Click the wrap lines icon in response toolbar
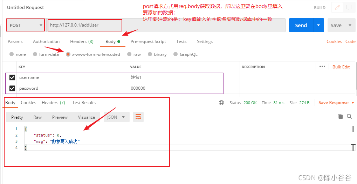Image resolution: width=357 pixels, height=184 pixels. tap(138, 117)
